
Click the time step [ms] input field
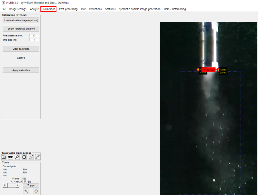pyautogui.click(x=34, y=40)
